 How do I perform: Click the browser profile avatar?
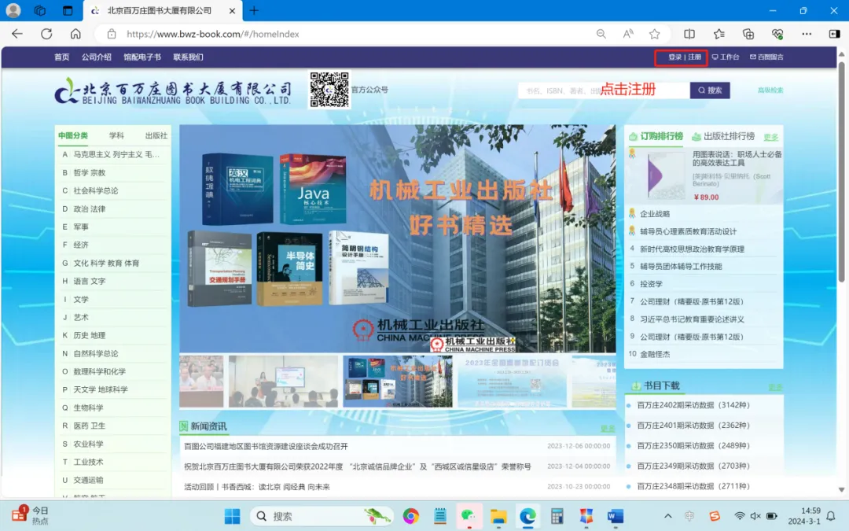[13, 10]
